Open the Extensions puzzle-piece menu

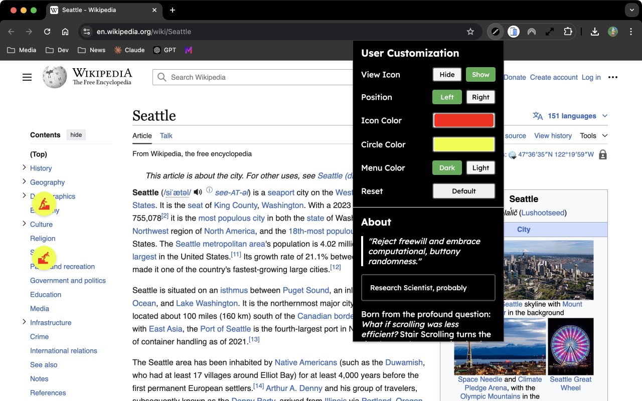coord(568,32)
